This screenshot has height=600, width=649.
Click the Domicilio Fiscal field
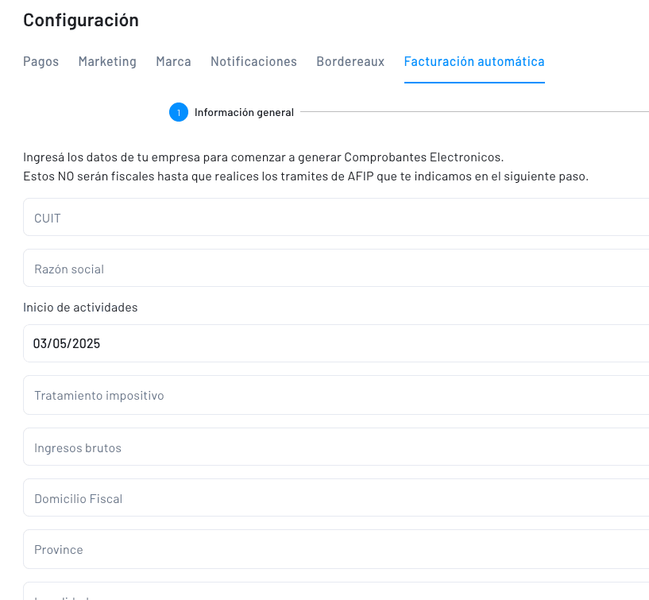[334, 498]
